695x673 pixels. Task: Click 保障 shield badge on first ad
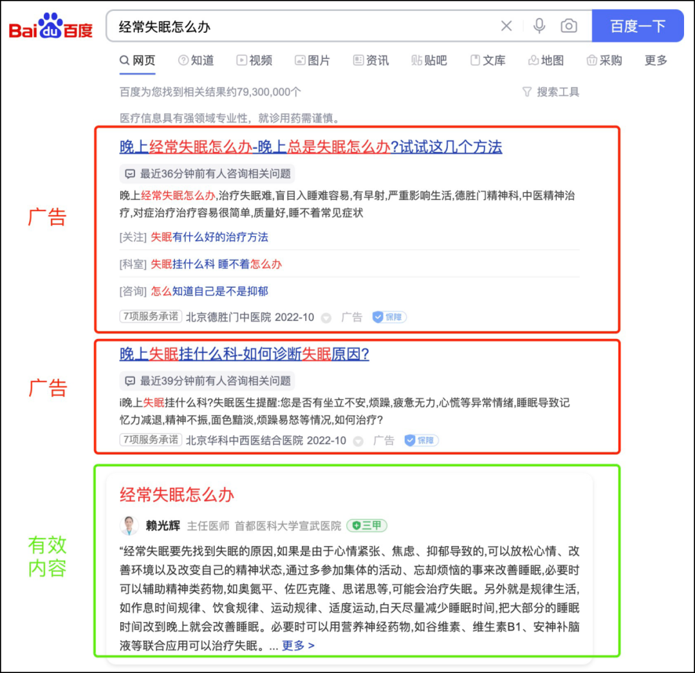(389, 317)
